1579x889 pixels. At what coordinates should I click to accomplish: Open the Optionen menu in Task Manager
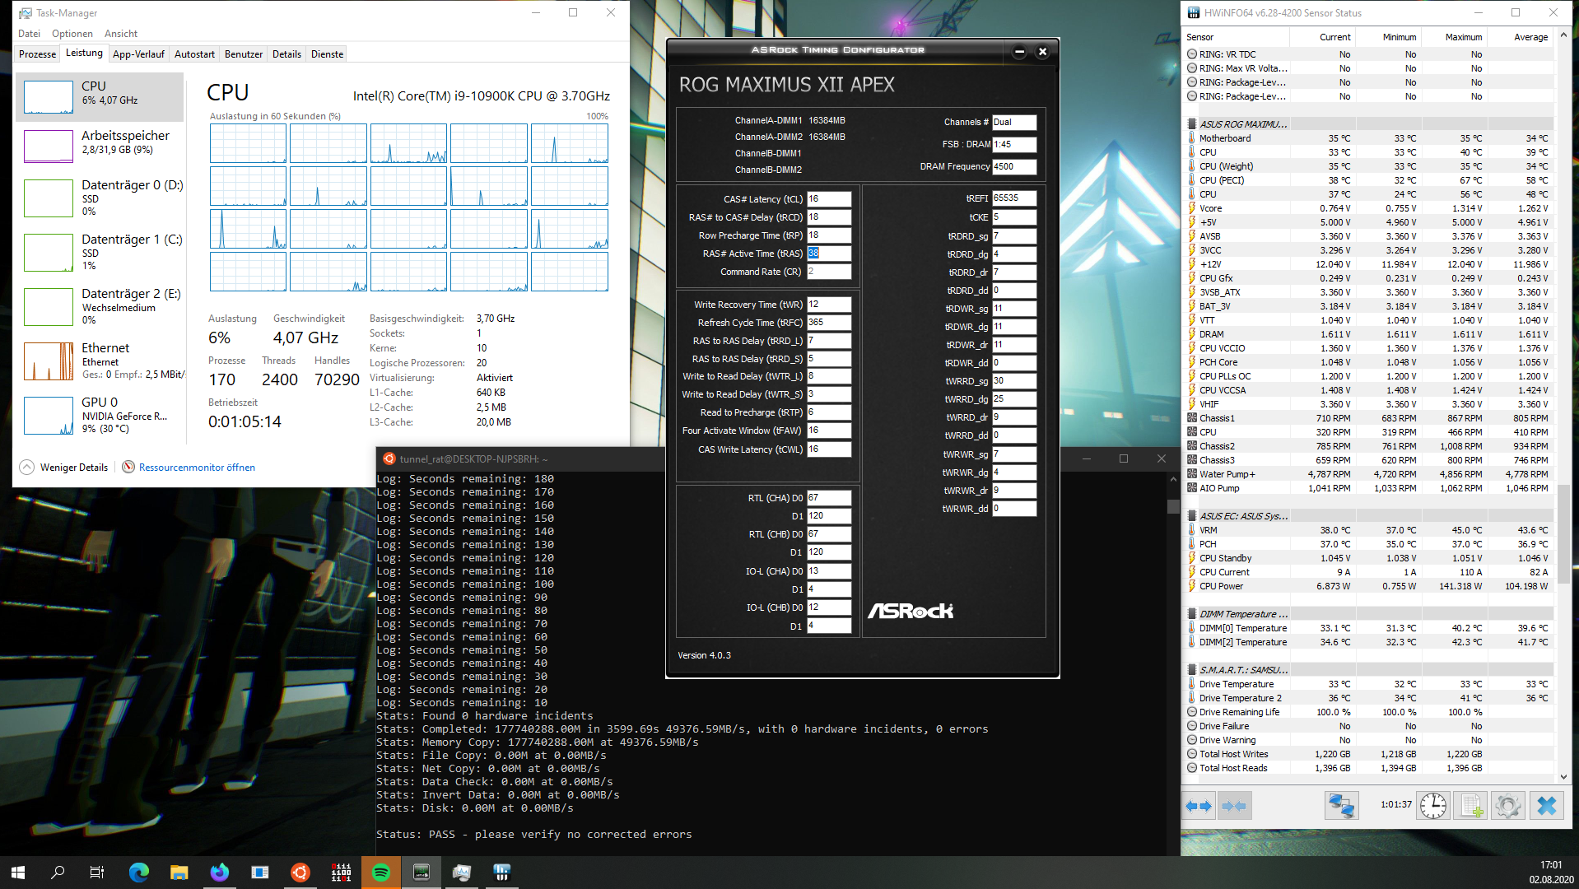tap(72, 34)
